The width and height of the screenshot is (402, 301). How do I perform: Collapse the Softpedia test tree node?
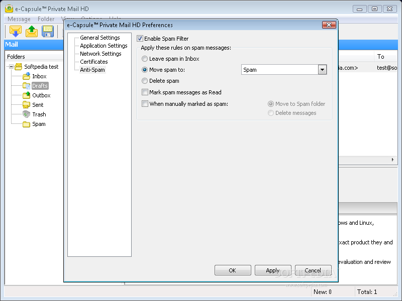click(11, 67)
